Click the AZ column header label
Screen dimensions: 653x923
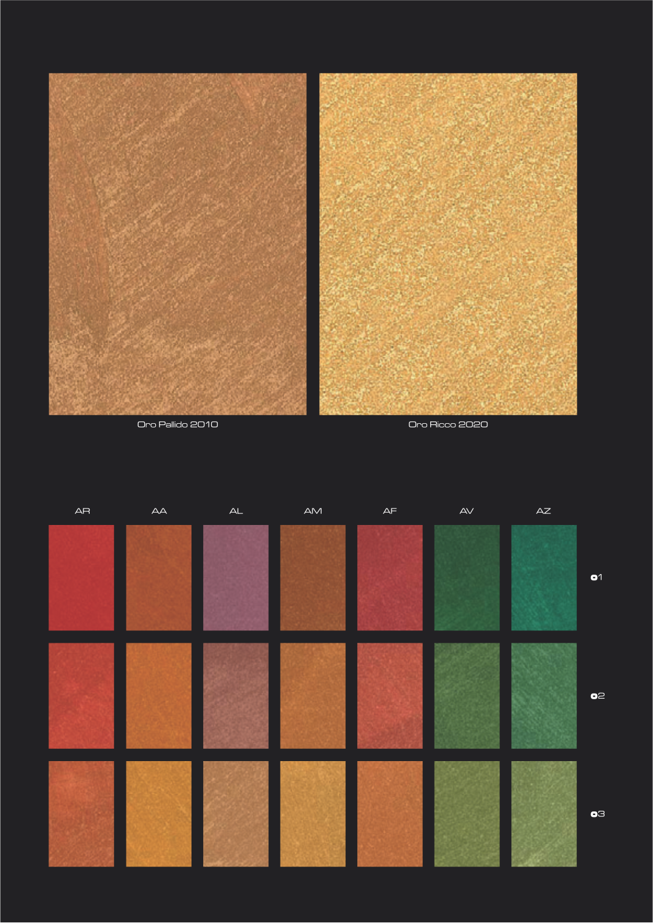click(x=543, y=511)
